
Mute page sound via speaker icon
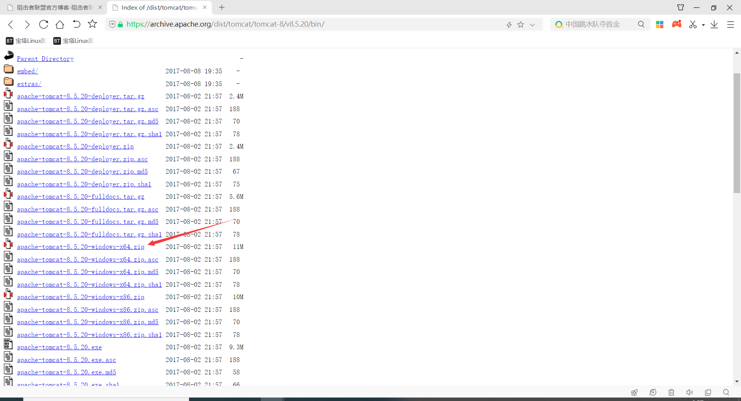(690, 393)
